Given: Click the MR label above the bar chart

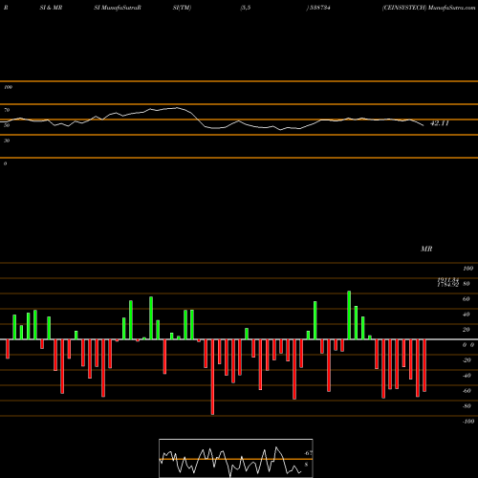Looking at the screenshot, I should click(x=426, y=249).
